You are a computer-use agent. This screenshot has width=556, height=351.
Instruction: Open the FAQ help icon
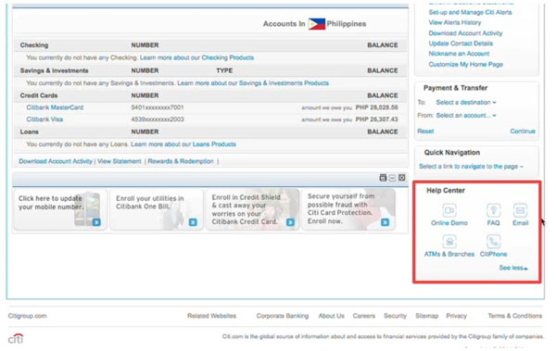click(493, 210)
